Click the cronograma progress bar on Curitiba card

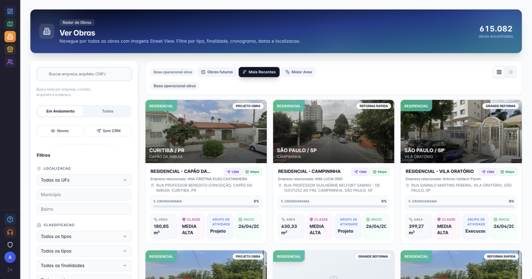pyautogui.click(x=206, y=206)
